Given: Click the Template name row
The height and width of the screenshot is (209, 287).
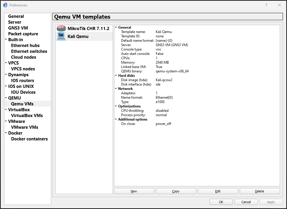Looking at the screenshot, I should tap(197, 32).
